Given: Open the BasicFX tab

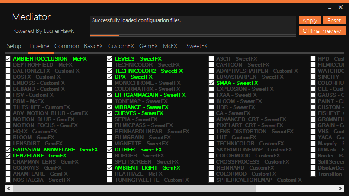Looking at the screenshot, I should tap(93, 46).
